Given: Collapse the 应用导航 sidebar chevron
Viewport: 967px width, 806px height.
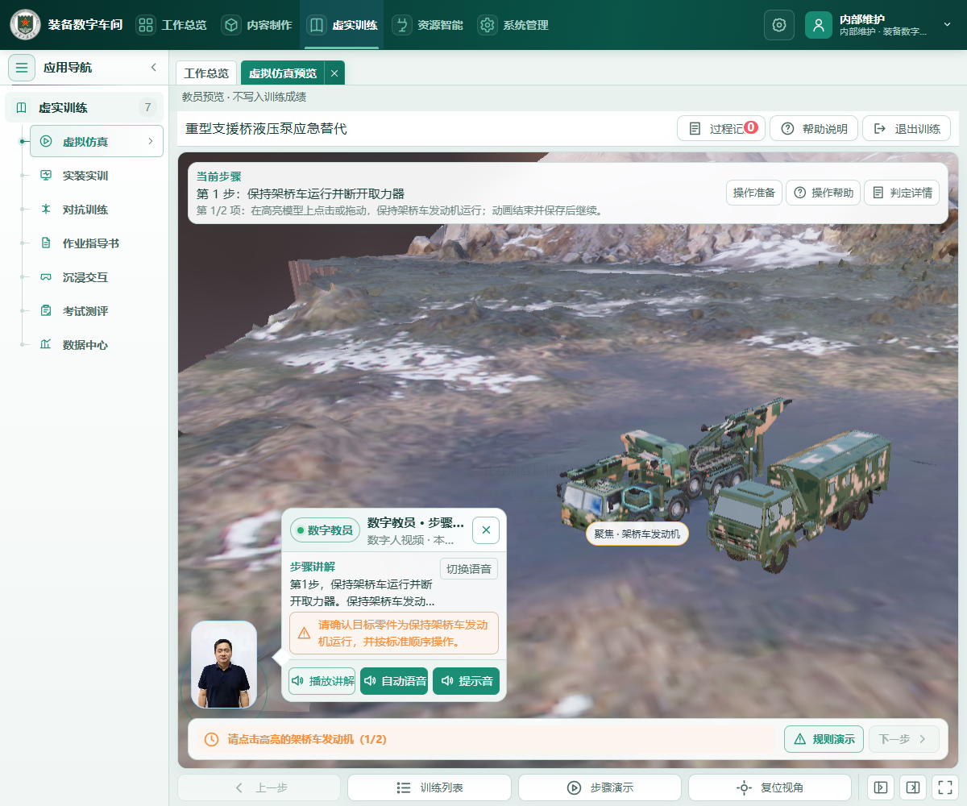Looking at the screenshot, I should pyautogui.click(x=154, y=68).
